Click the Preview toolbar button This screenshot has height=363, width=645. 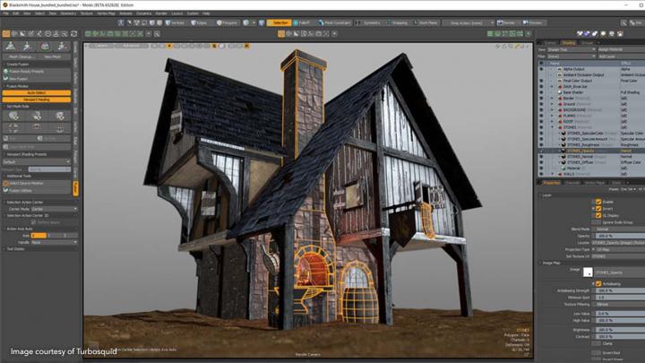tap(533, 22)
